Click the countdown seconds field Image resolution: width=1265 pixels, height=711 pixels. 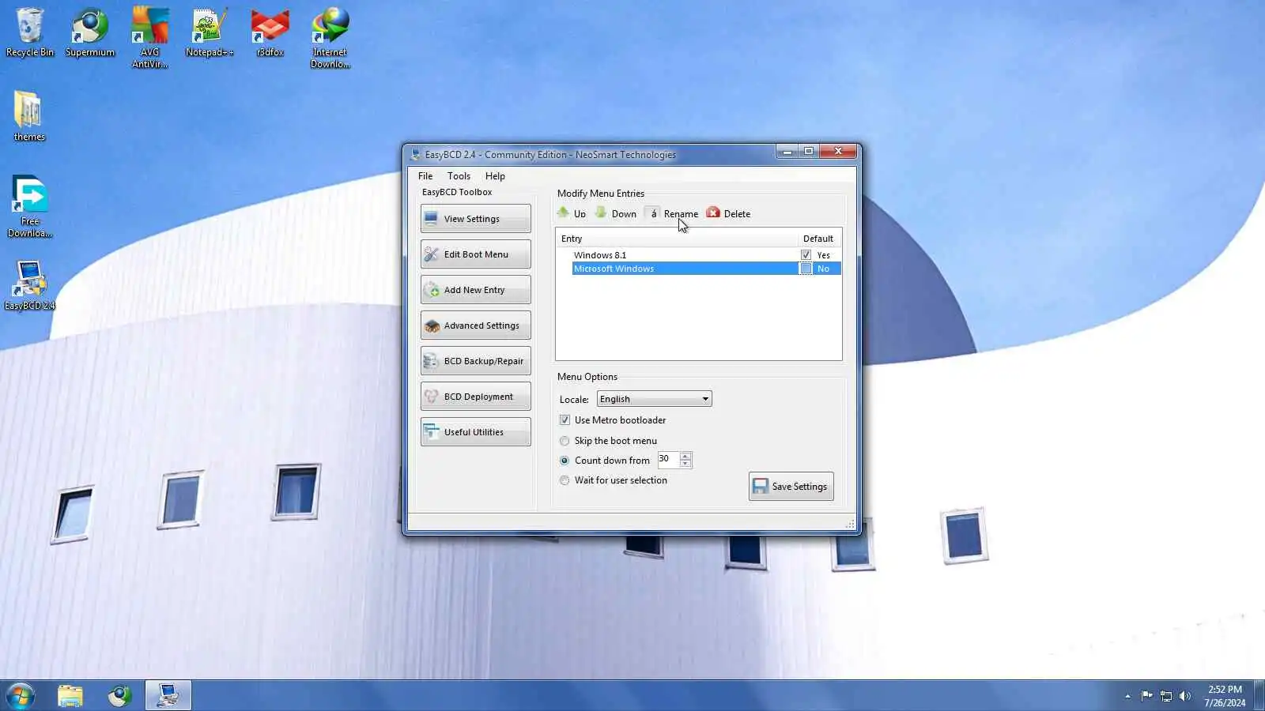[x=668, y=459]
